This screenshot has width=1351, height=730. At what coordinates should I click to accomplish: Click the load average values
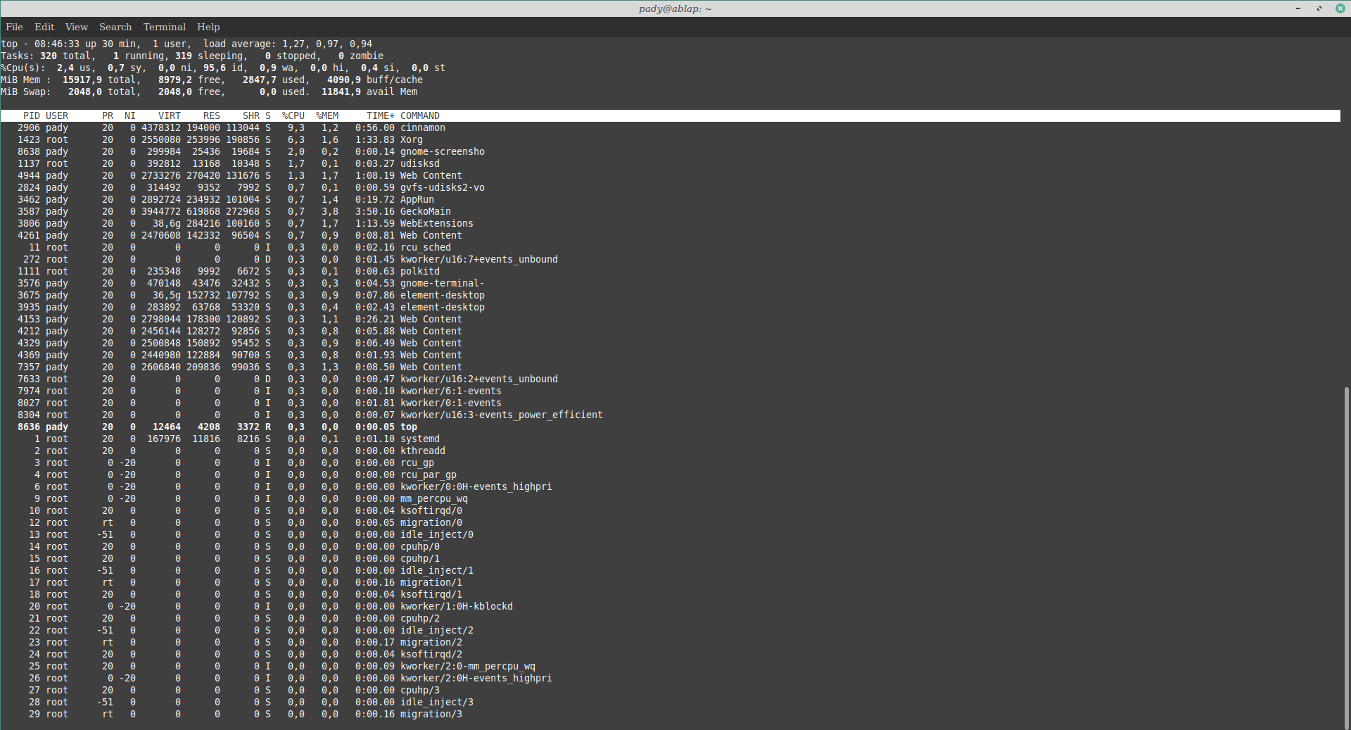click(327, 44)
